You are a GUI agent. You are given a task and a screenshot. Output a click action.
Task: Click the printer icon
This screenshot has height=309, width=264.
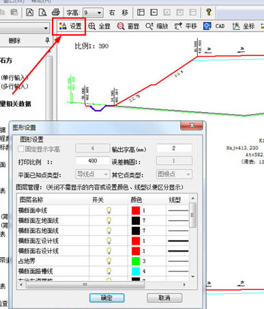click(56, 12)
